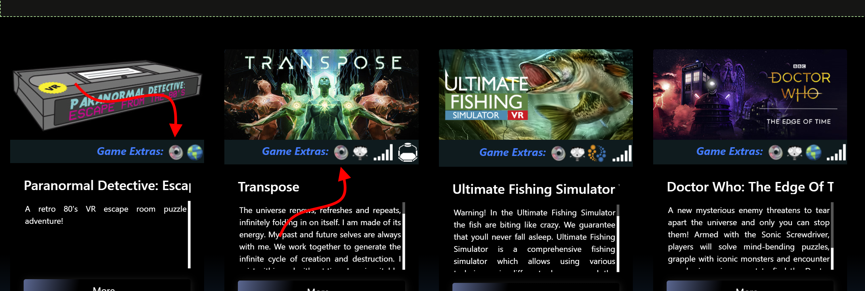This screenshot has height=291, width=865.
Task: Click the Paranormal Detective VHS tape image
Action: [x=107, y=95]
